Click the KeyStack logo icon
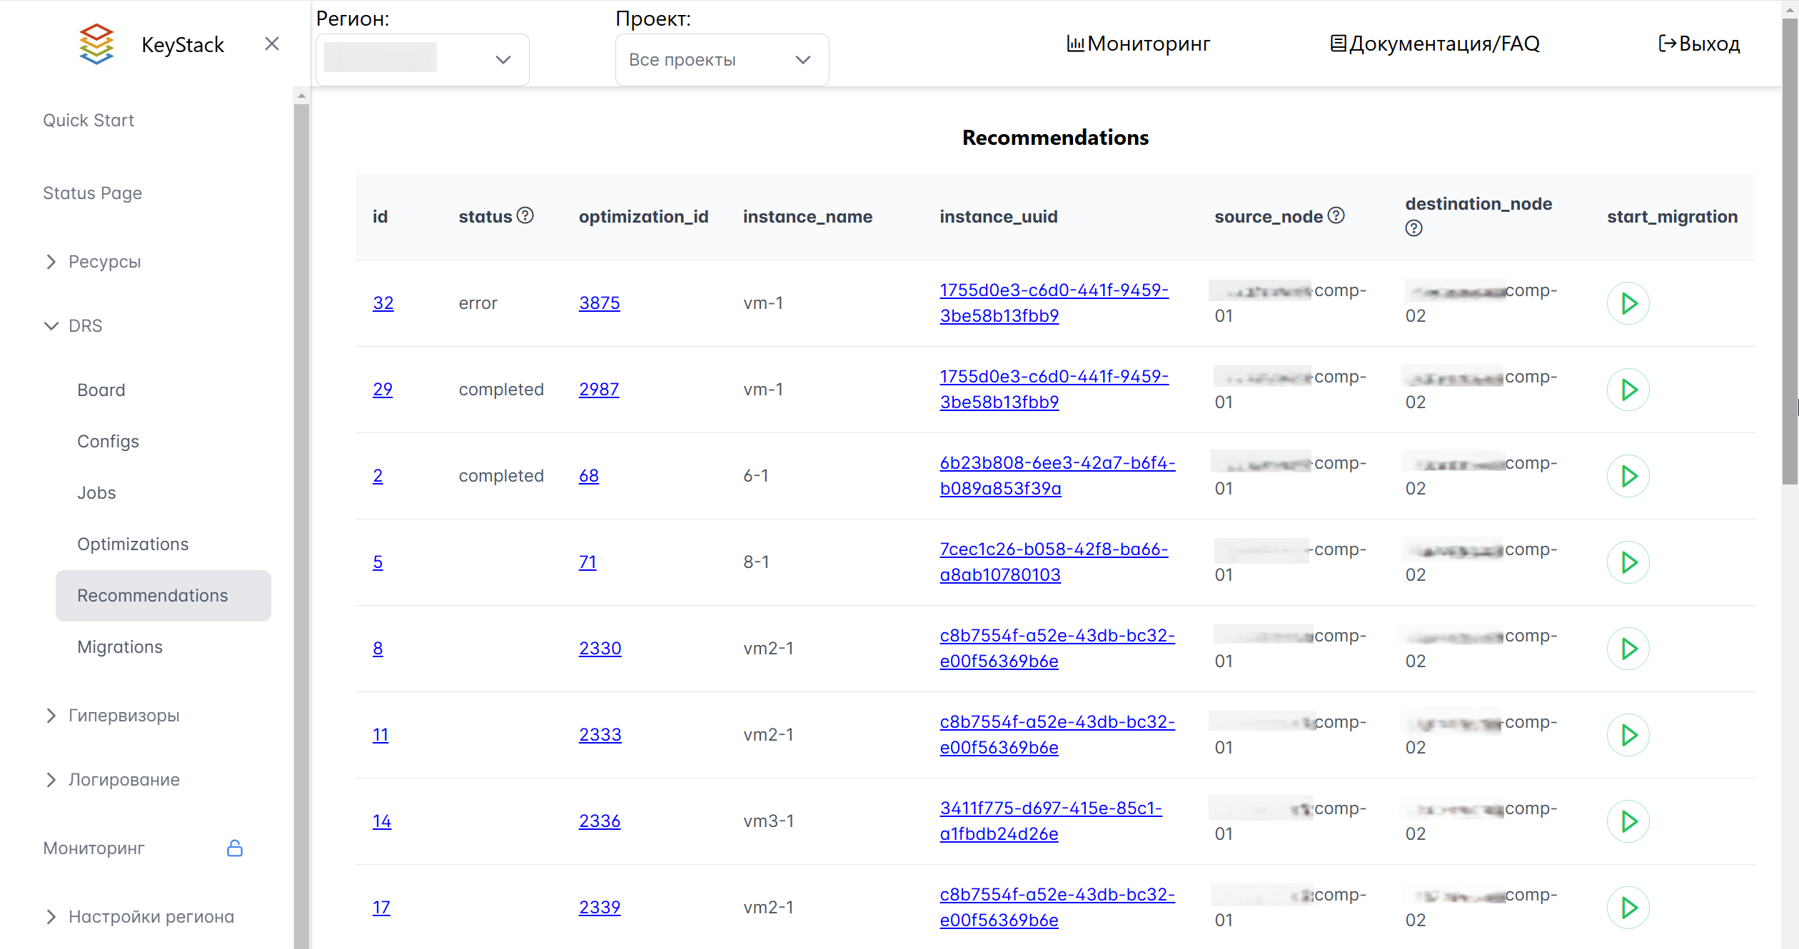This screenshot has width=1799, height=949. coord(96,44)
